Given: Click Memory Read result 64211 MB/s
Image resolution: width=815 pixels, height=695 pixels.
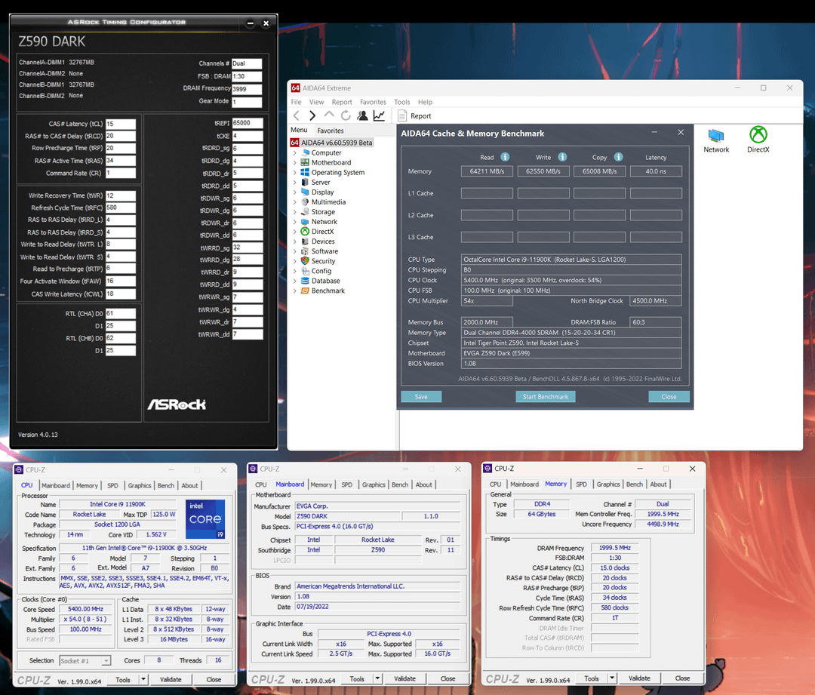Looking at the screenshot, I should 487,171.
